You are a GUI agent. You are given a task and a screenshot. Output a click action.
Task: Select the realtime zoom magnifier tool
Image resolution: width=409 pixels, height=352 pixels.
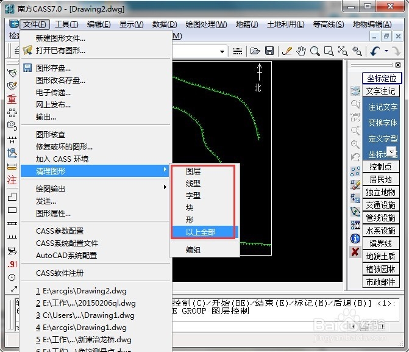(315, 51)
